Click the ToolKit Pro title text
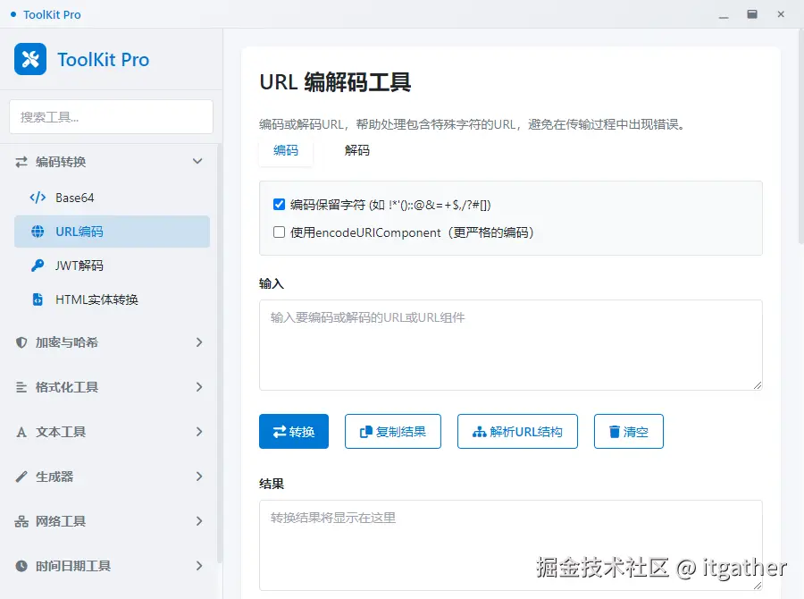 (x=103, y=60)
